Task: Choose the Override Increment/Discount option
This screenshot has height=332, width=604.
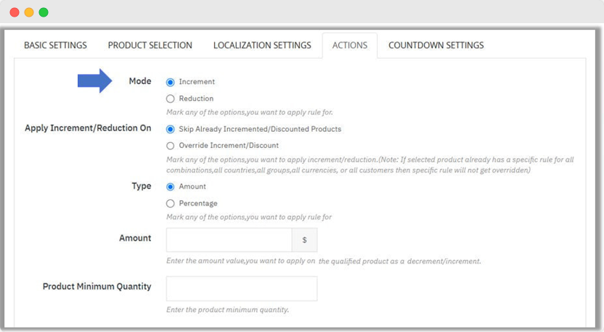Action: (171, 146)
